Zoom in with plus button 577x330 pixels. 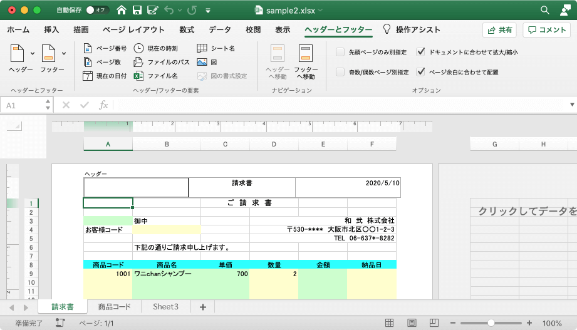(529, 323)
